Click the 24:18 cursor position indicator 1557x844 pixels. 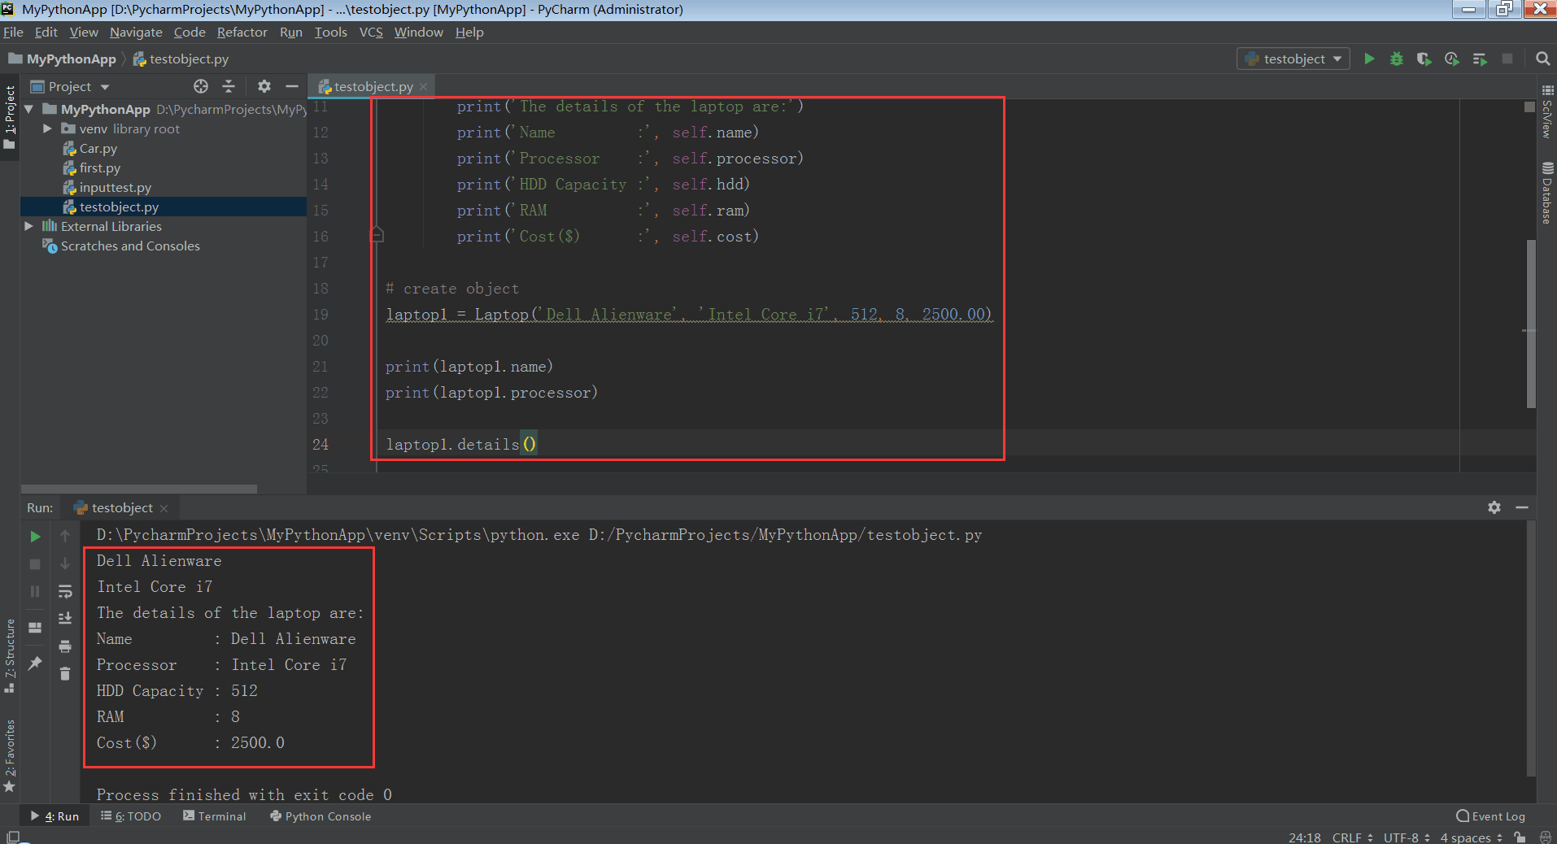pyautogui.click(x=1304, y=837)
